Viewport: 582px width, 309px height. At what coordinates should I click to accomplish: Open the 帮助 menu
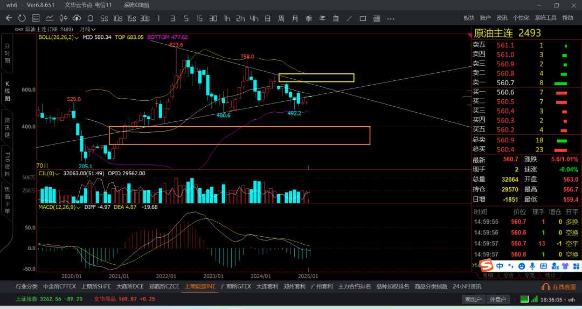567,18
